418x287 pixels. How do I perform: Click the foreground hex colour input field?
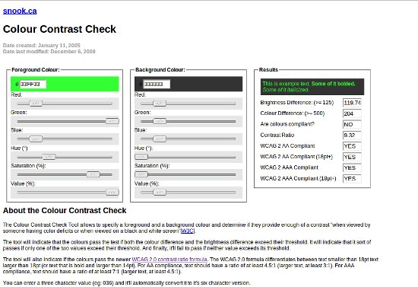tap(33, 84)
